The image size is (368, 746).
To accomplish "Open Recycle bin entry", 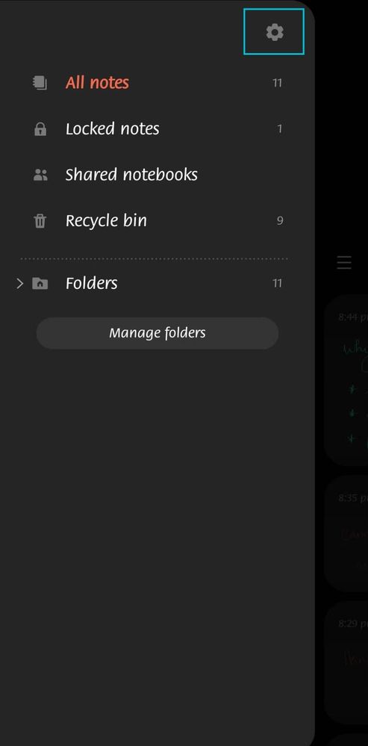I will 157,221.
